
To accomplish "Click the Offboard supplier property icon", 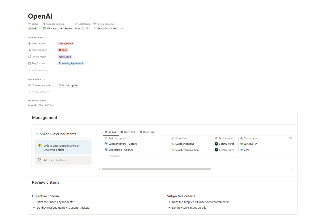I will click(x=30, y=85).
